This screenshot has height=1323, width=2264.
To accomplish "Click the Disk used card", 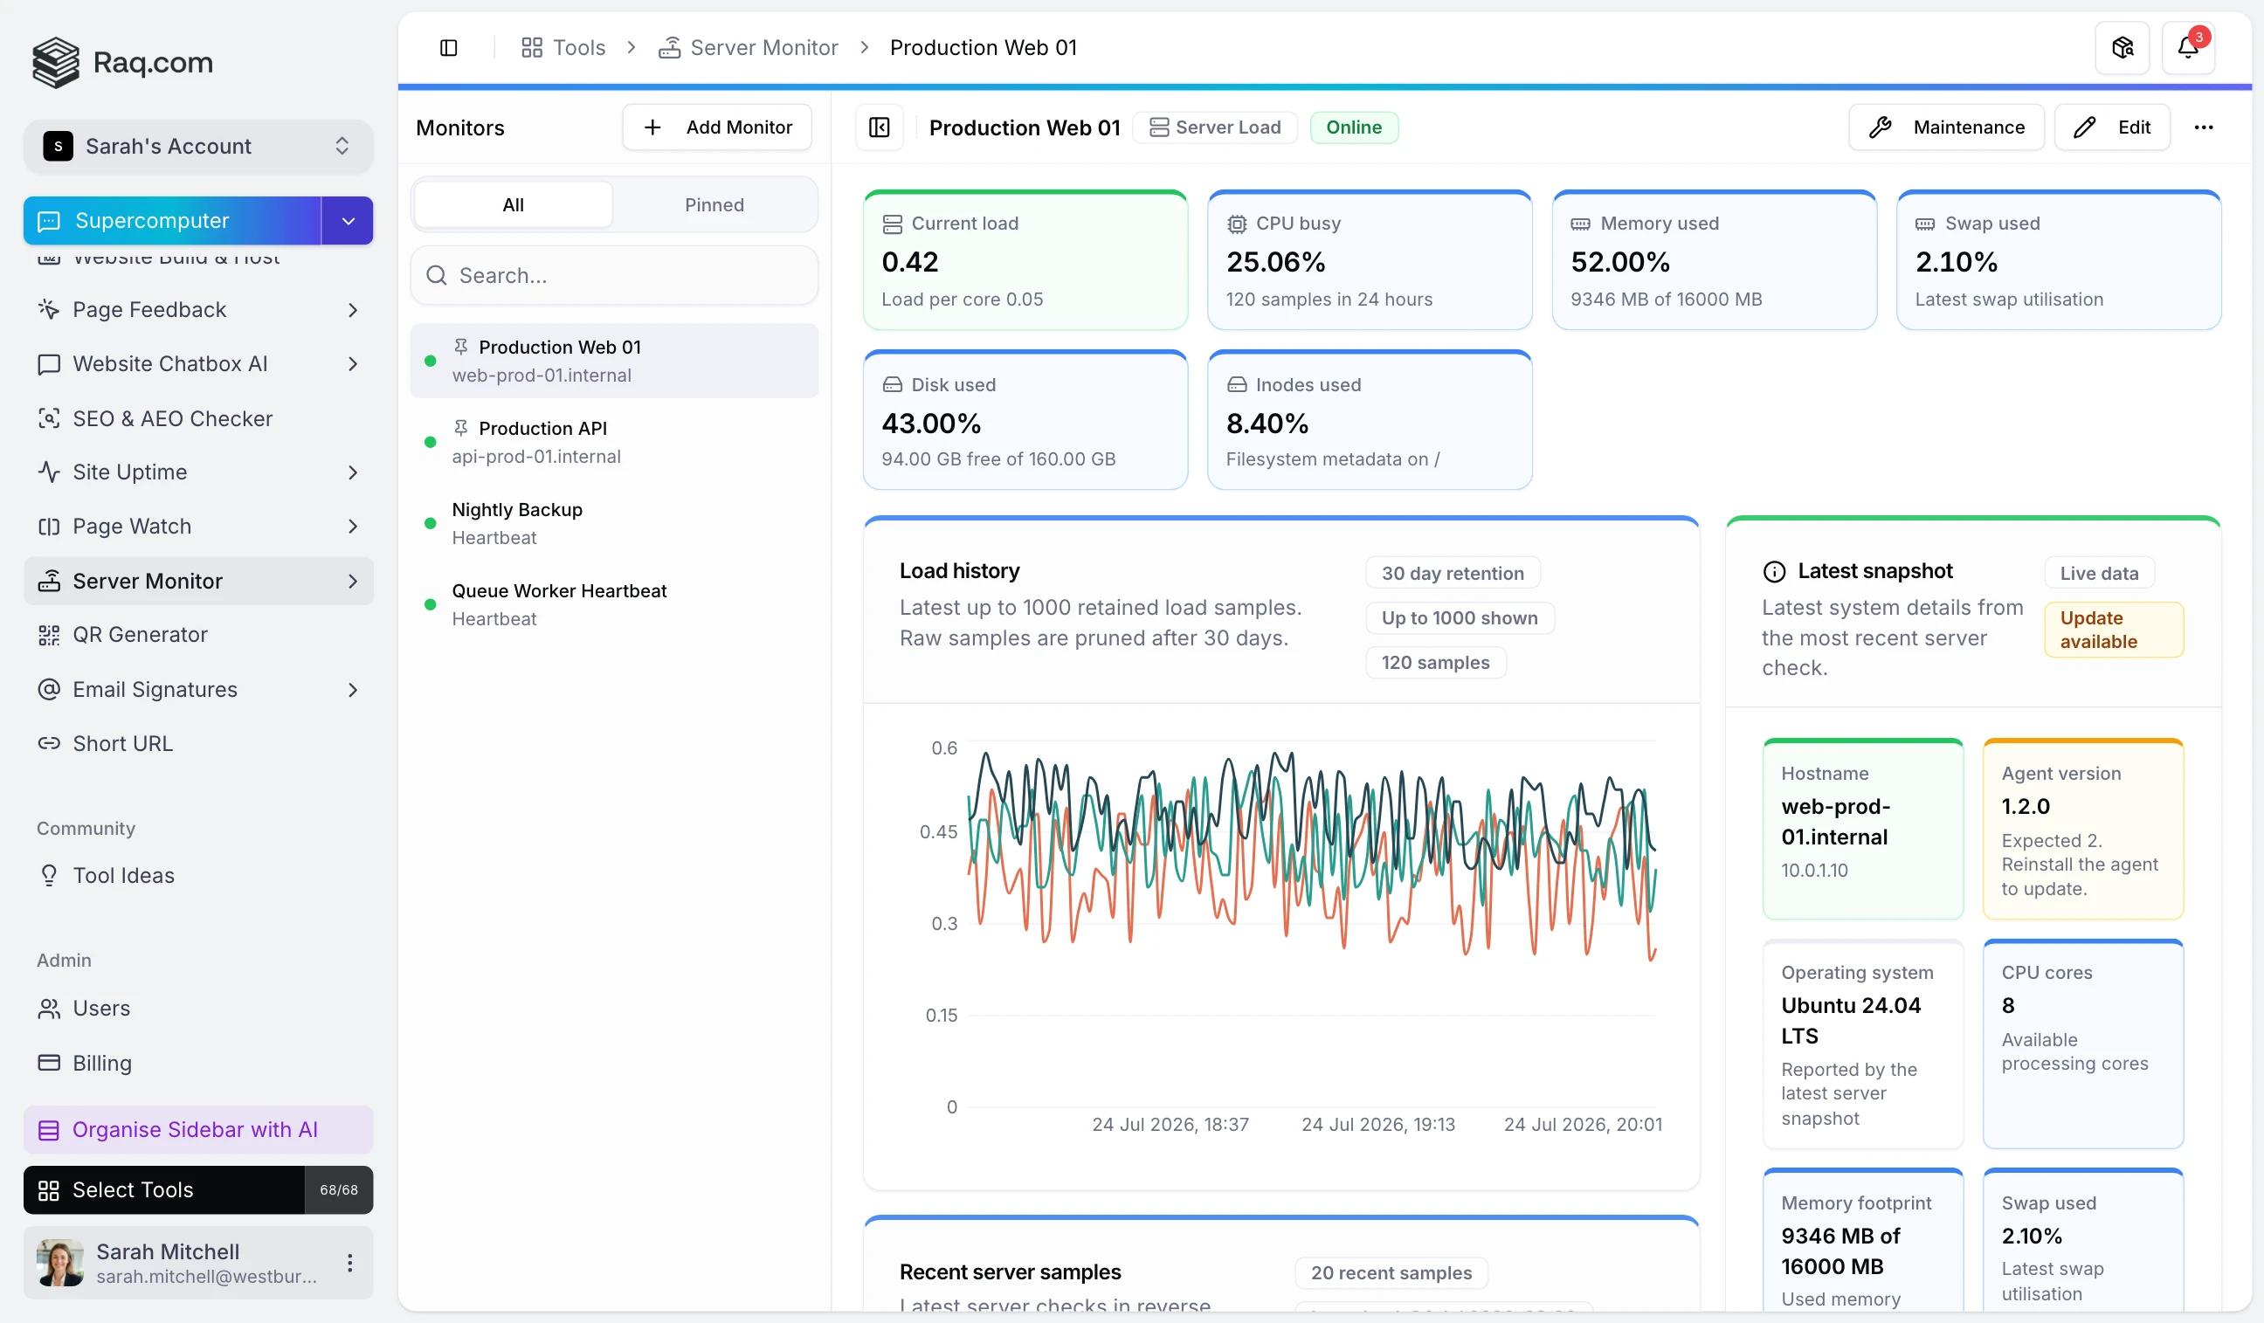I will click(x=1025, y=420).
